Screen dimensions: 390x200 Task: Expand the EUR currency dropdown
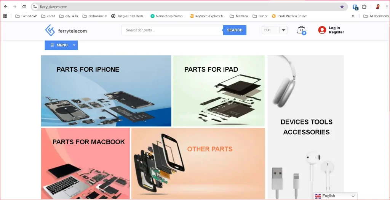pyautogui.click(x=283, y=30)
